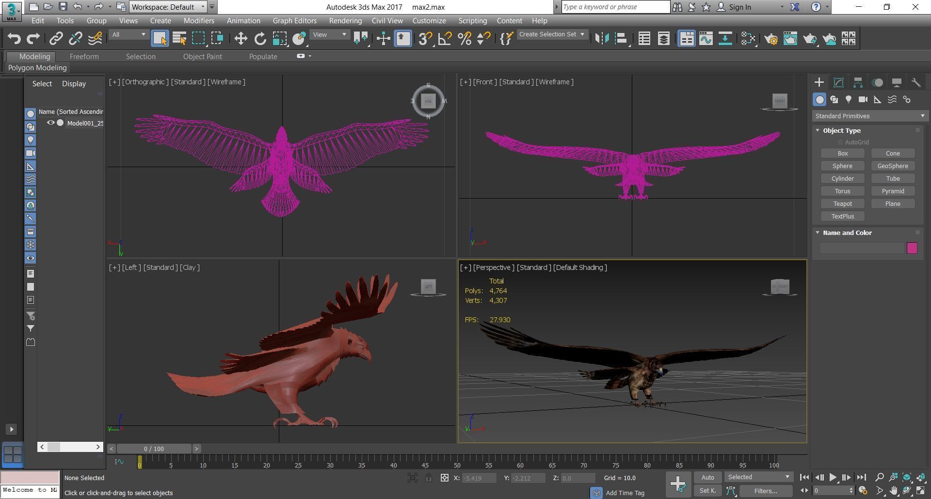The width and height of the screenshot is (931, 499).
Task: Open the Standard Primitives dropdown
Action: 869,116
